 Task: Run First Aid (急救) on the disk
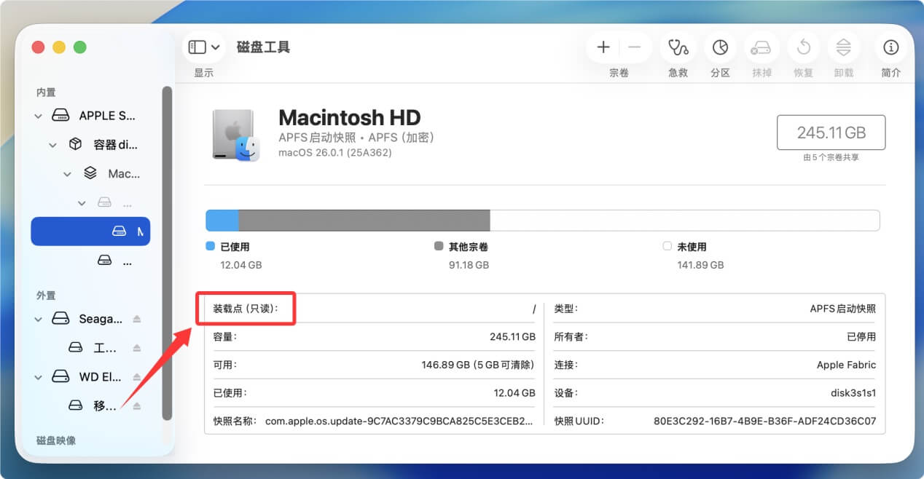pyautogui.click(x=678, y=47)
